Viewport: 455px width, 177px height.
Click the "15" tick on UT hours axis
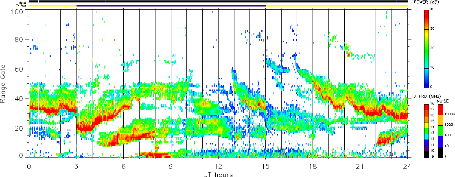[x=265, y=166]
